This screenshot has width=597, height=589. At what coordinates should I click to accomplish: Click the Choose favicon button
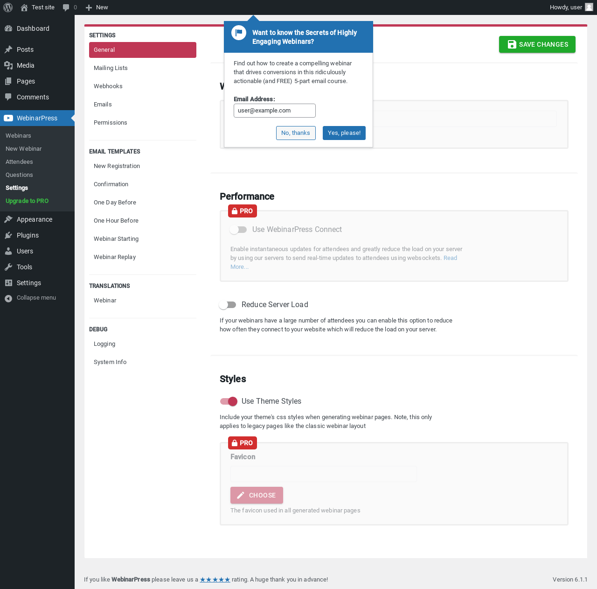point(257,495)
